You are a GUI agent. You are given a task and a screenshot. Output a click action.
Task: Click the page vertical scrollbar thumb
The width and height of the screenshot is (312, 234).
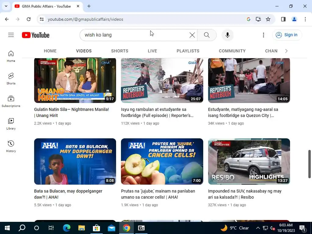click(x=310, y=164)
